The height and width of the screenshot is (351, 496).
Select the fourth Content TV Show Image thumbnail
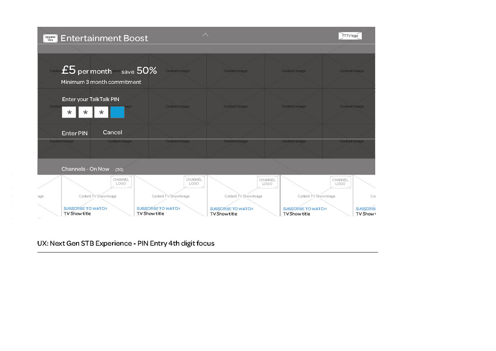(317, 196)
